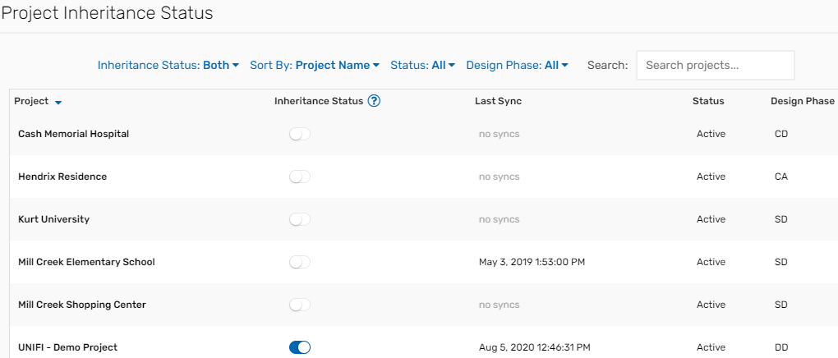Turn on Kurt University inheritance switch
Viewport: 838px width, 358px height.
click(300, 219)
